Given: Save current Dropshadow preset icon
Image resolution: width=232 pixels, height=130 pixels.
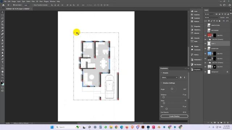Looking at the screenshot, I should pos(181,77).
